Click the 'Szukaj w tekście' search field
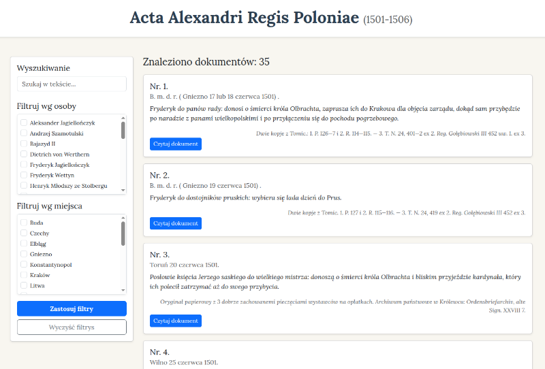545x369 pixels. coord(72,84)
